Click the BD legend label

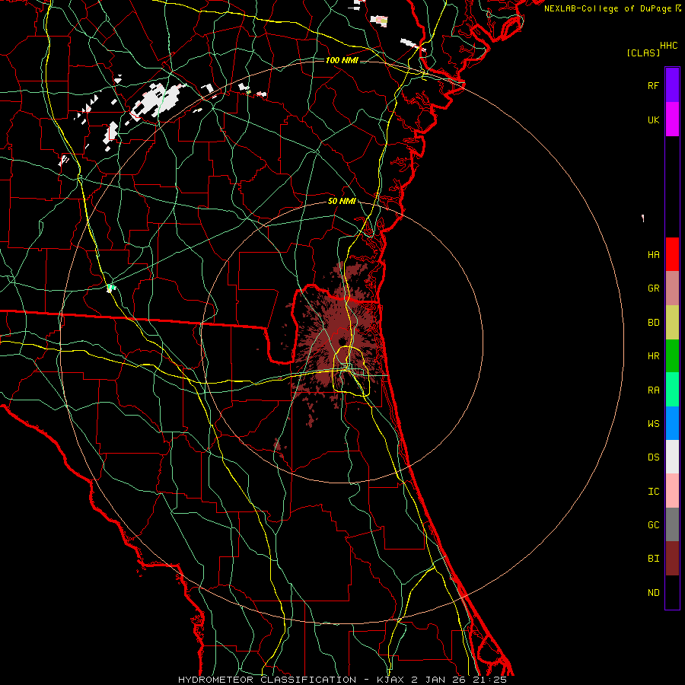[654, 323]
